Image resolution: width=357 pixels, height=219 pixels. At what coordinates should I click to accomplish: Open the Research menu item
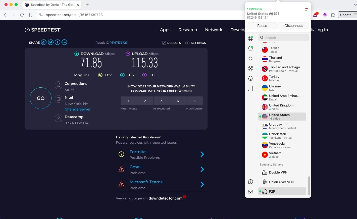point(188,30)
